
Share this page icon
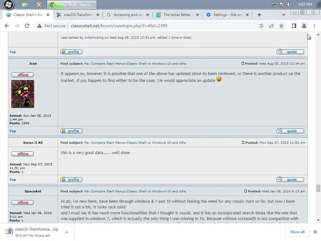coord(271,26)
